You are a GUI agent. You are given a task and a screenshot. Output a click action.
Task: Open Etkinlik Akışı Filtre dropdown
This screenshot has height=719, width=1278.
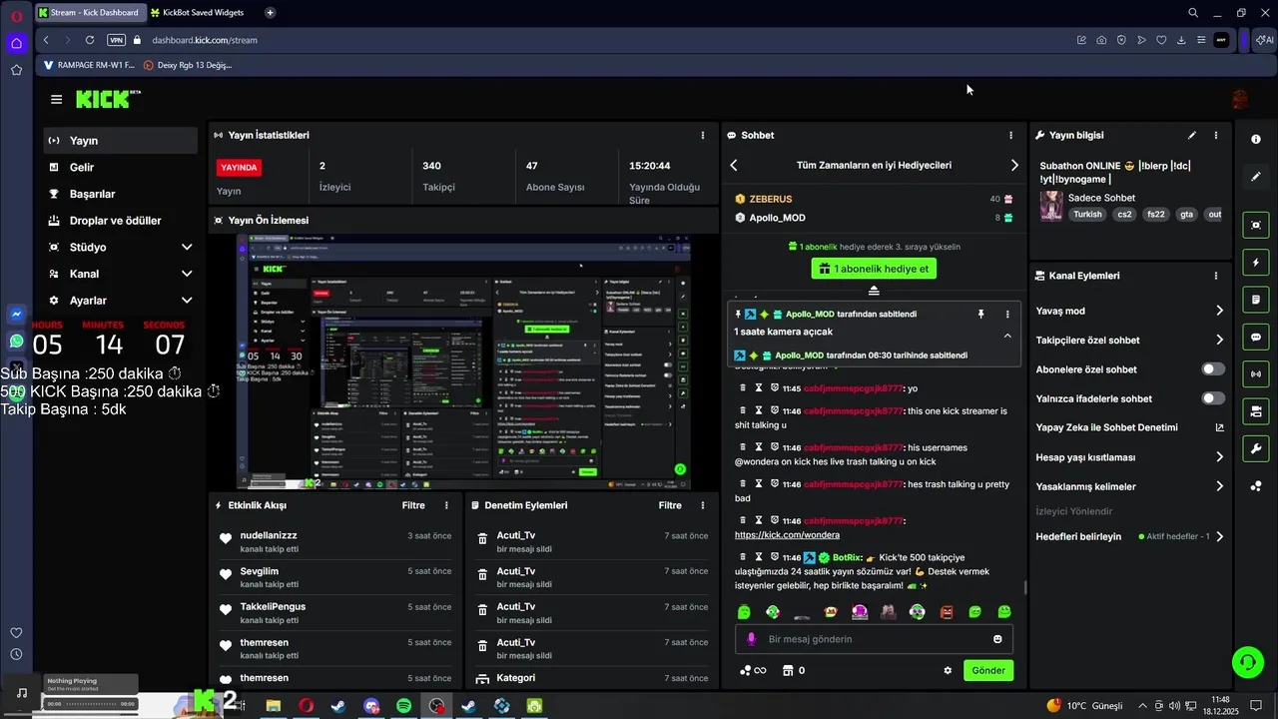coord(413,505)
